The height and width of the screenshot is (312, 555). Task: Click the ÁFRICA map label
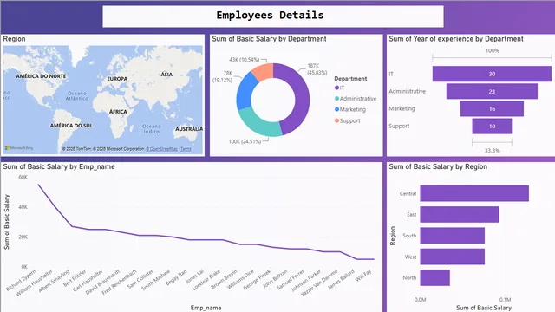118,112
